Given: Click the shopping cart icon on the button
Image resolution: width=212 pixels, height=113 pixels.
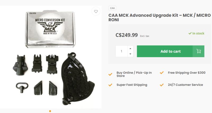Looking at the screenshot, I should coord(198,51).
